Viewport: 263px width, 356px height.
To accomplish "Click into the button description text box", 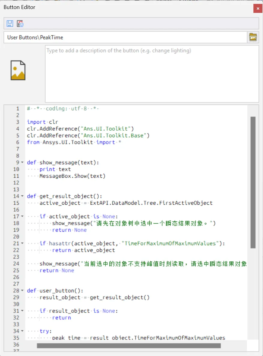I will (152, 74).
